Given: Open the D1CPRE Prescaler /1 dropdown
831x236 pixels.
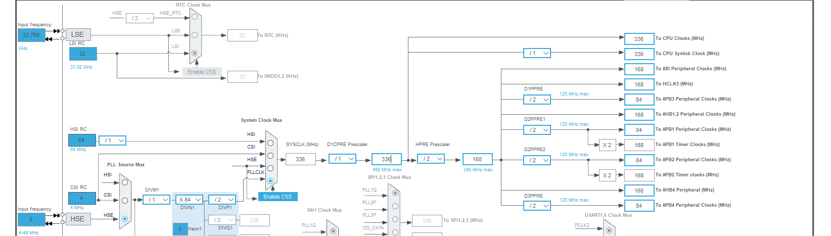Looking at the screenshot, I should tap(342, 159).
